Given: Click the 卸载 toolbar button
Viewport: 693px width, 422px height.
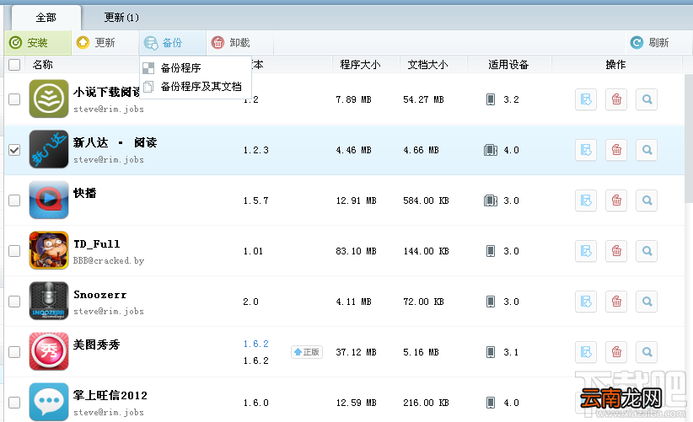Looking at the screenshot, I should click(239, 43).
